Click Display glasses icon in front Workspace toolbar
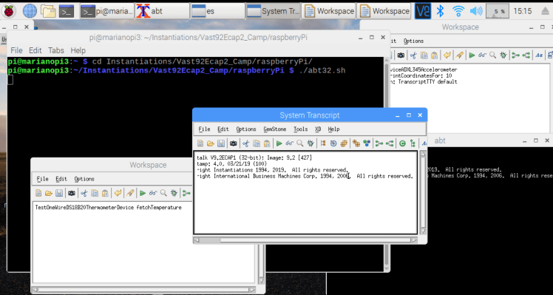This screenshot has height=295, width=553. [x=153, y=193]
